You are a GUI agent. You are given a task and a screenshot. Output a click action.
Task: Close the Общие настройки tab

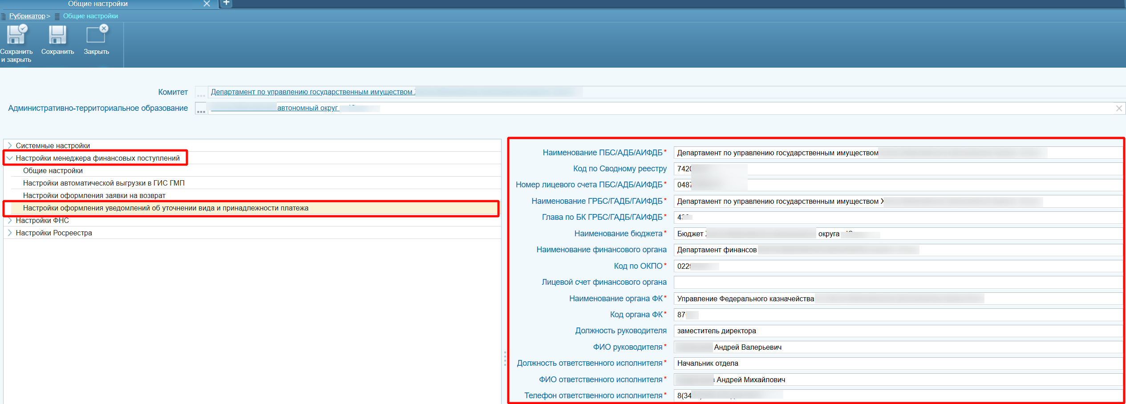pyautogui.click(x=207, y=4)
